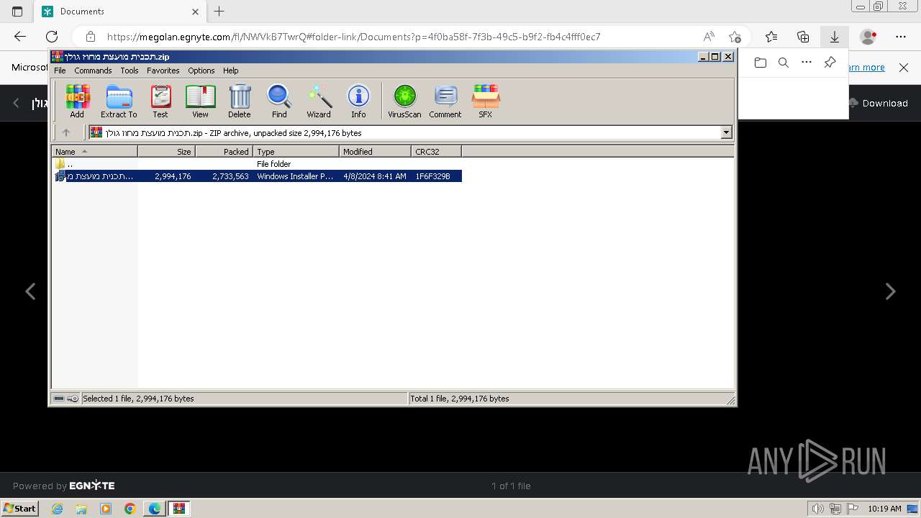Sort by Modified column header
The image size is (921, 518).
(376, 152)
